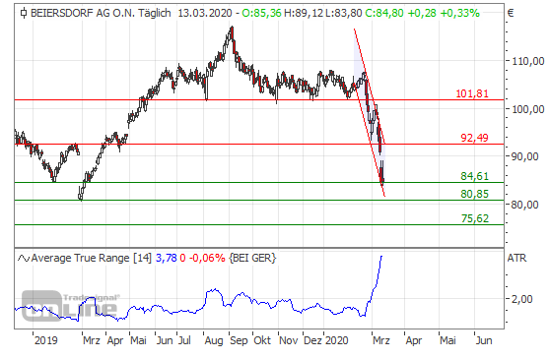
Task: Click the Okt time axis label
Action: (262, 340)
